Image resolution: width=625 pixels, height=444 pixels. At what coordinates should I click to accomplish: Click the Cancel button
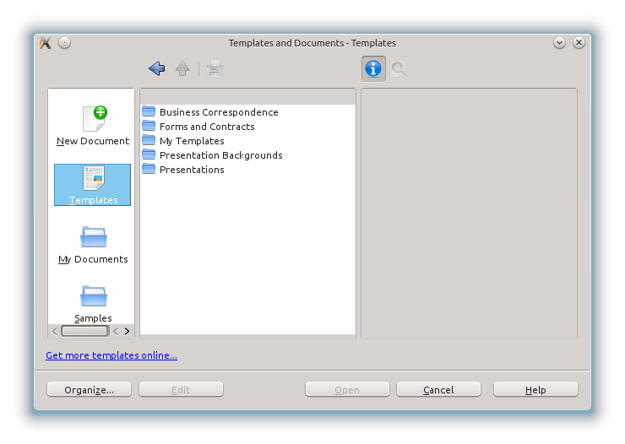438,389
